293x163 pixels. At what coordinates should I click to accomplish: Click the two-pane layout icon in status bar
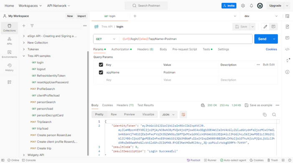pos(283,160)
